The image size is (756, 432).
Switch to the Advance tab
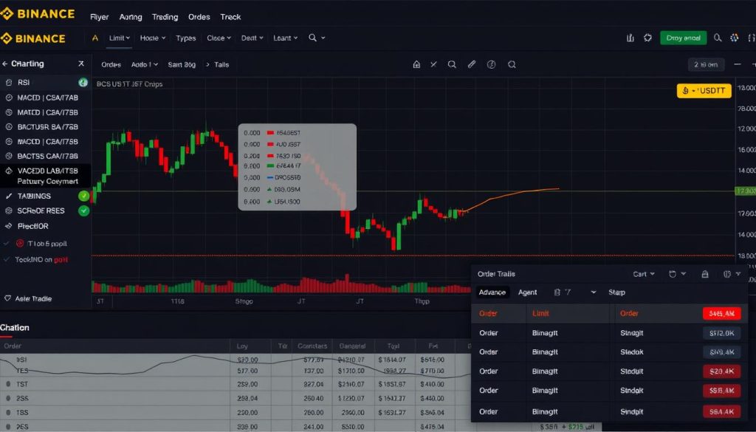[492, 292]
